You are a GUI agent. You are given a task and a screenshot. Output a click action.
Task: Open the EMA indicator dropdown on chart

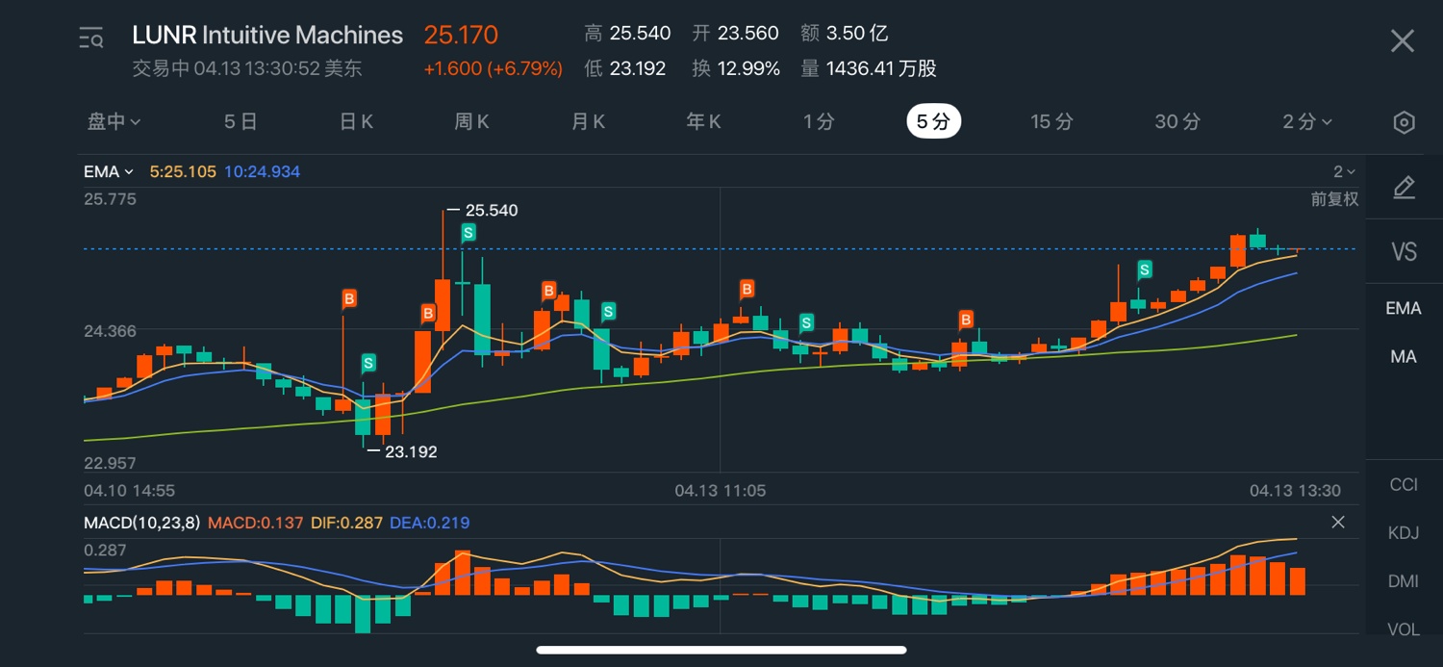pyautogui.click(x=108, y=172)
